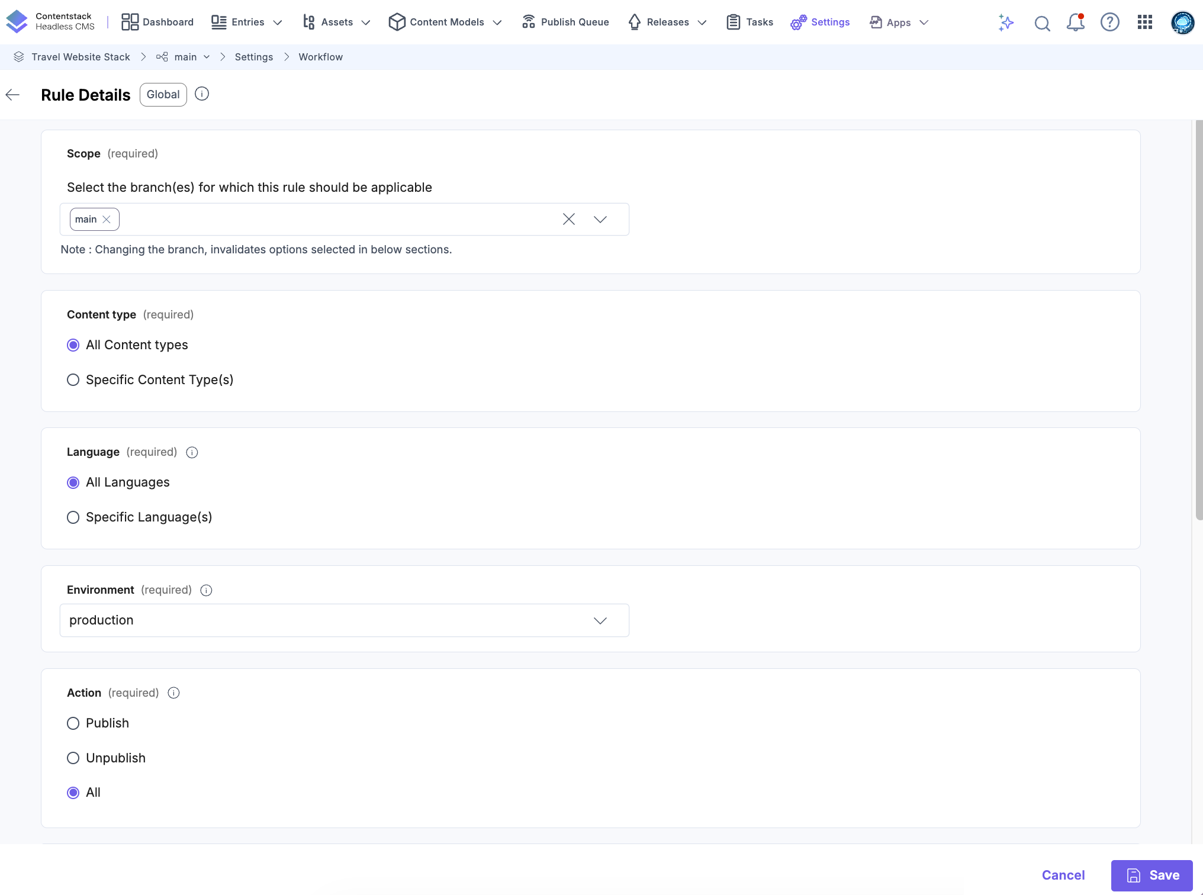Expand the branch selector dropdown
Image resolution: width=1203 pixels, height=895 pixels.
click(x=600, y=219)
